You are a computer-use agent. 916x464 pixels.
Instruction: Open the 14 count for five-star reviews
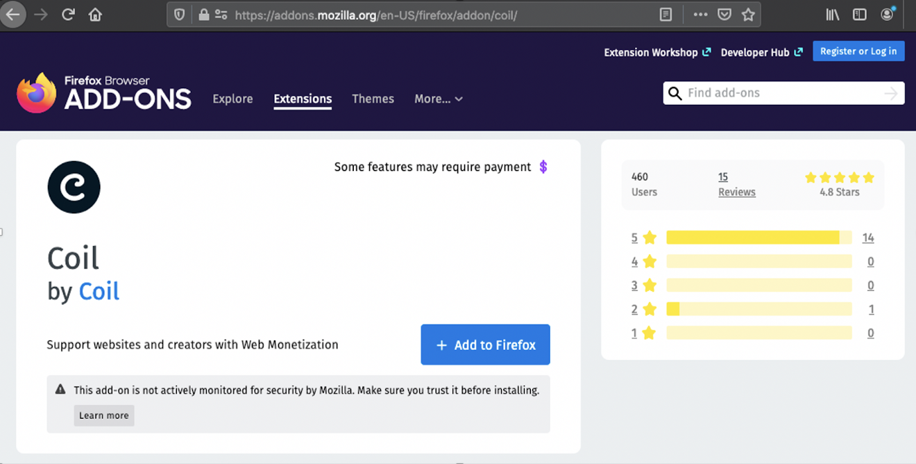click(x=868, y=238)
